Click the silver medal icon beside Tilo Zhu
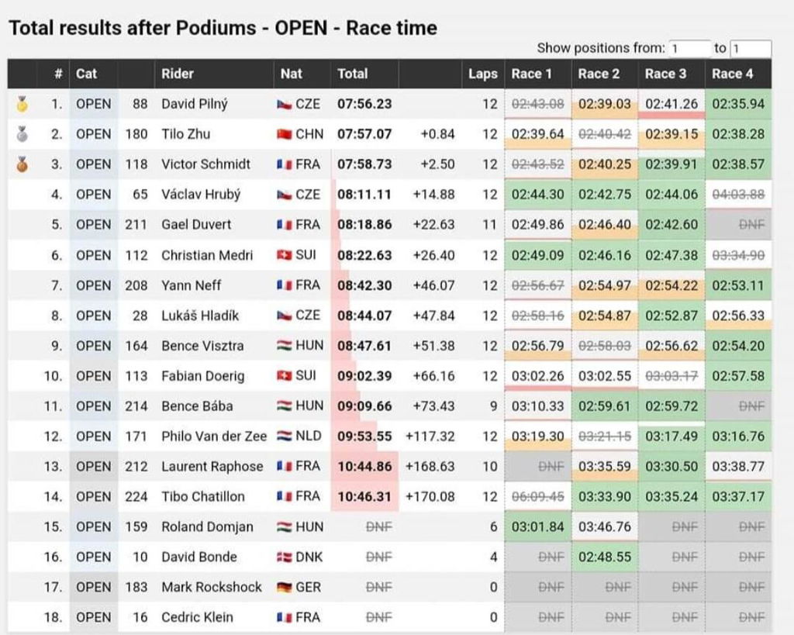Image resolution: width=794 pixels, height=635 pixels. click(x=22, y=134)
